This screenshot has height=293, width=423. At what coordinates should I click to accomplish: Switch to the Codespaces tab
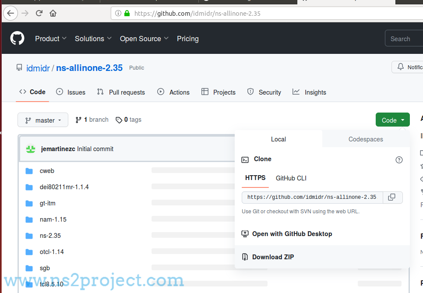click(x=366, y=139)
